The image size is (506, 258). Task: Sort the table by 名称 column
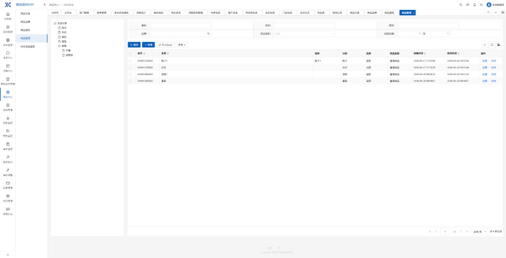coord(168,53)
